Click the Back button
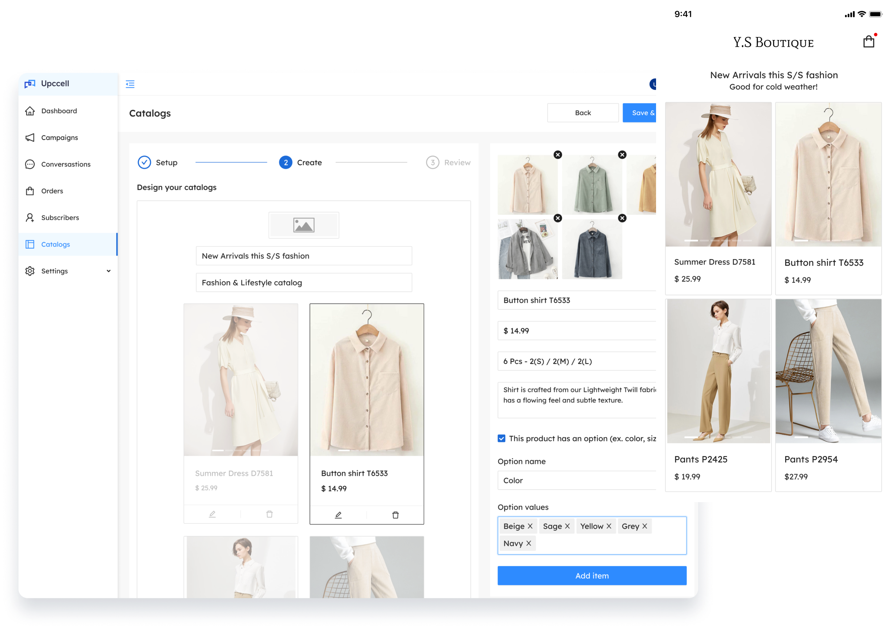Image resolution: width=891 pixels, height=629 pixels. (583, 113)
